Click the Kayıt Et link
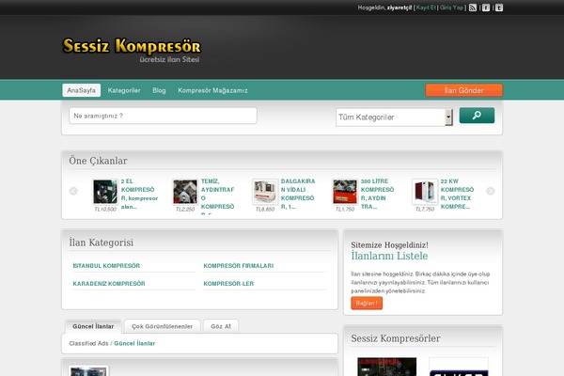 pos(426,8)
